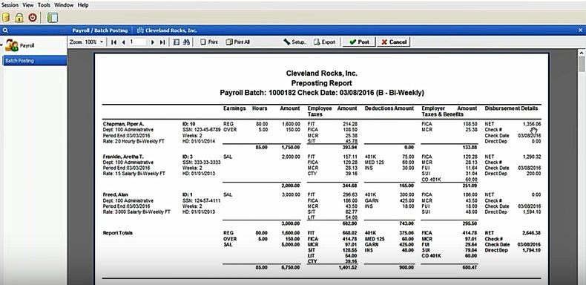Click the page layout view icon

(177, 42)
